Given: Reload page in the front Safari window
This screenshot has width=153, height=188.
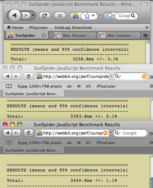Looking at the screenshot, I should [29, 133].
